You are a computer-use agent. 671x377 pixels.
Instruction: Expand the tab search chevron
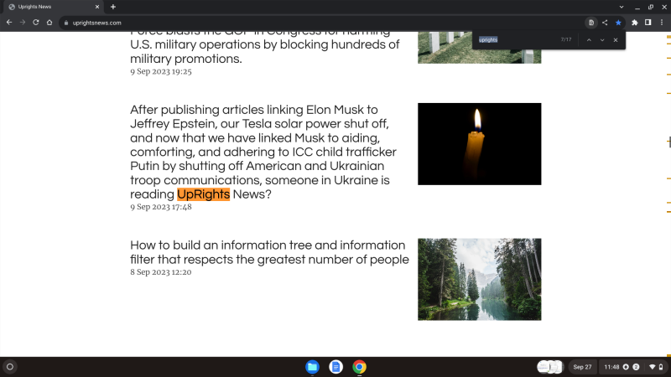(x=622, y=7)
